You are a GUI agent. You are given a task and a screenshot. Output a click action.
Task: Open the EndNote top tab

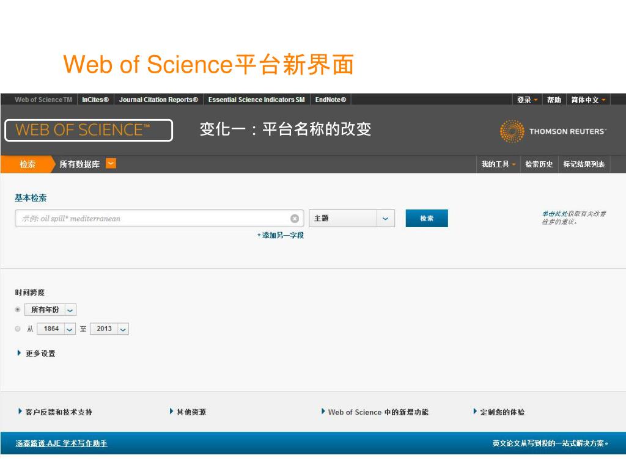click(331, 100)
